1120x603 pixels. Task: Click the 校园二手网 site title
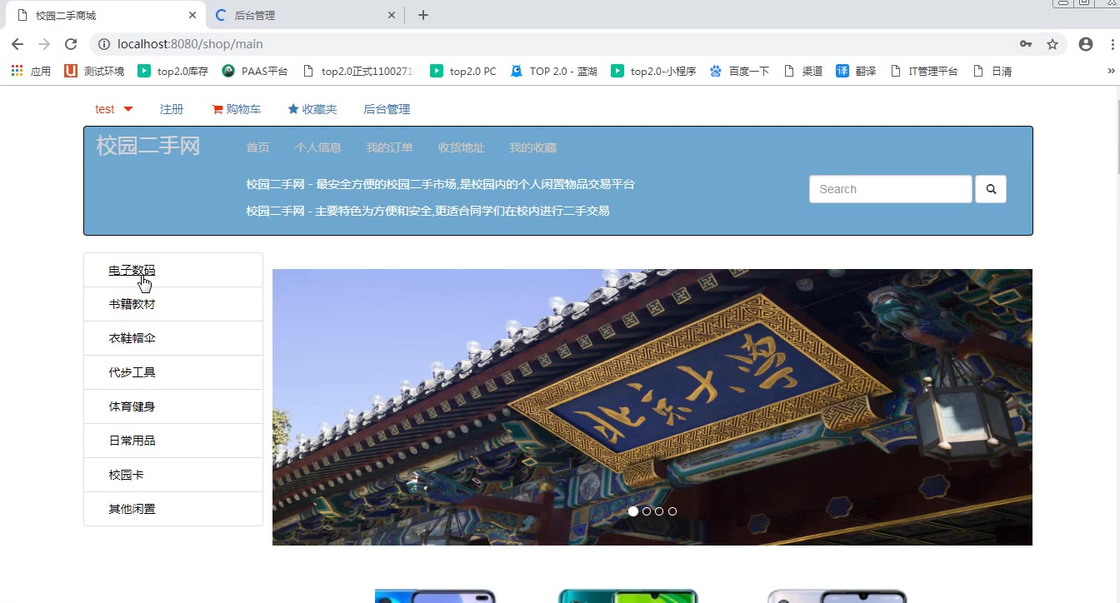(x=148, y=146)
